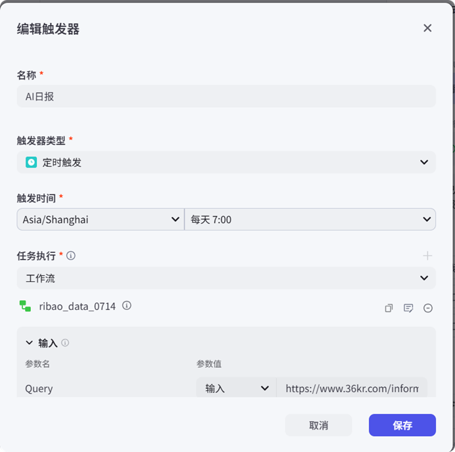455x452 pixels.
Task: Click the 取消 button
Action: pos(318,425)
